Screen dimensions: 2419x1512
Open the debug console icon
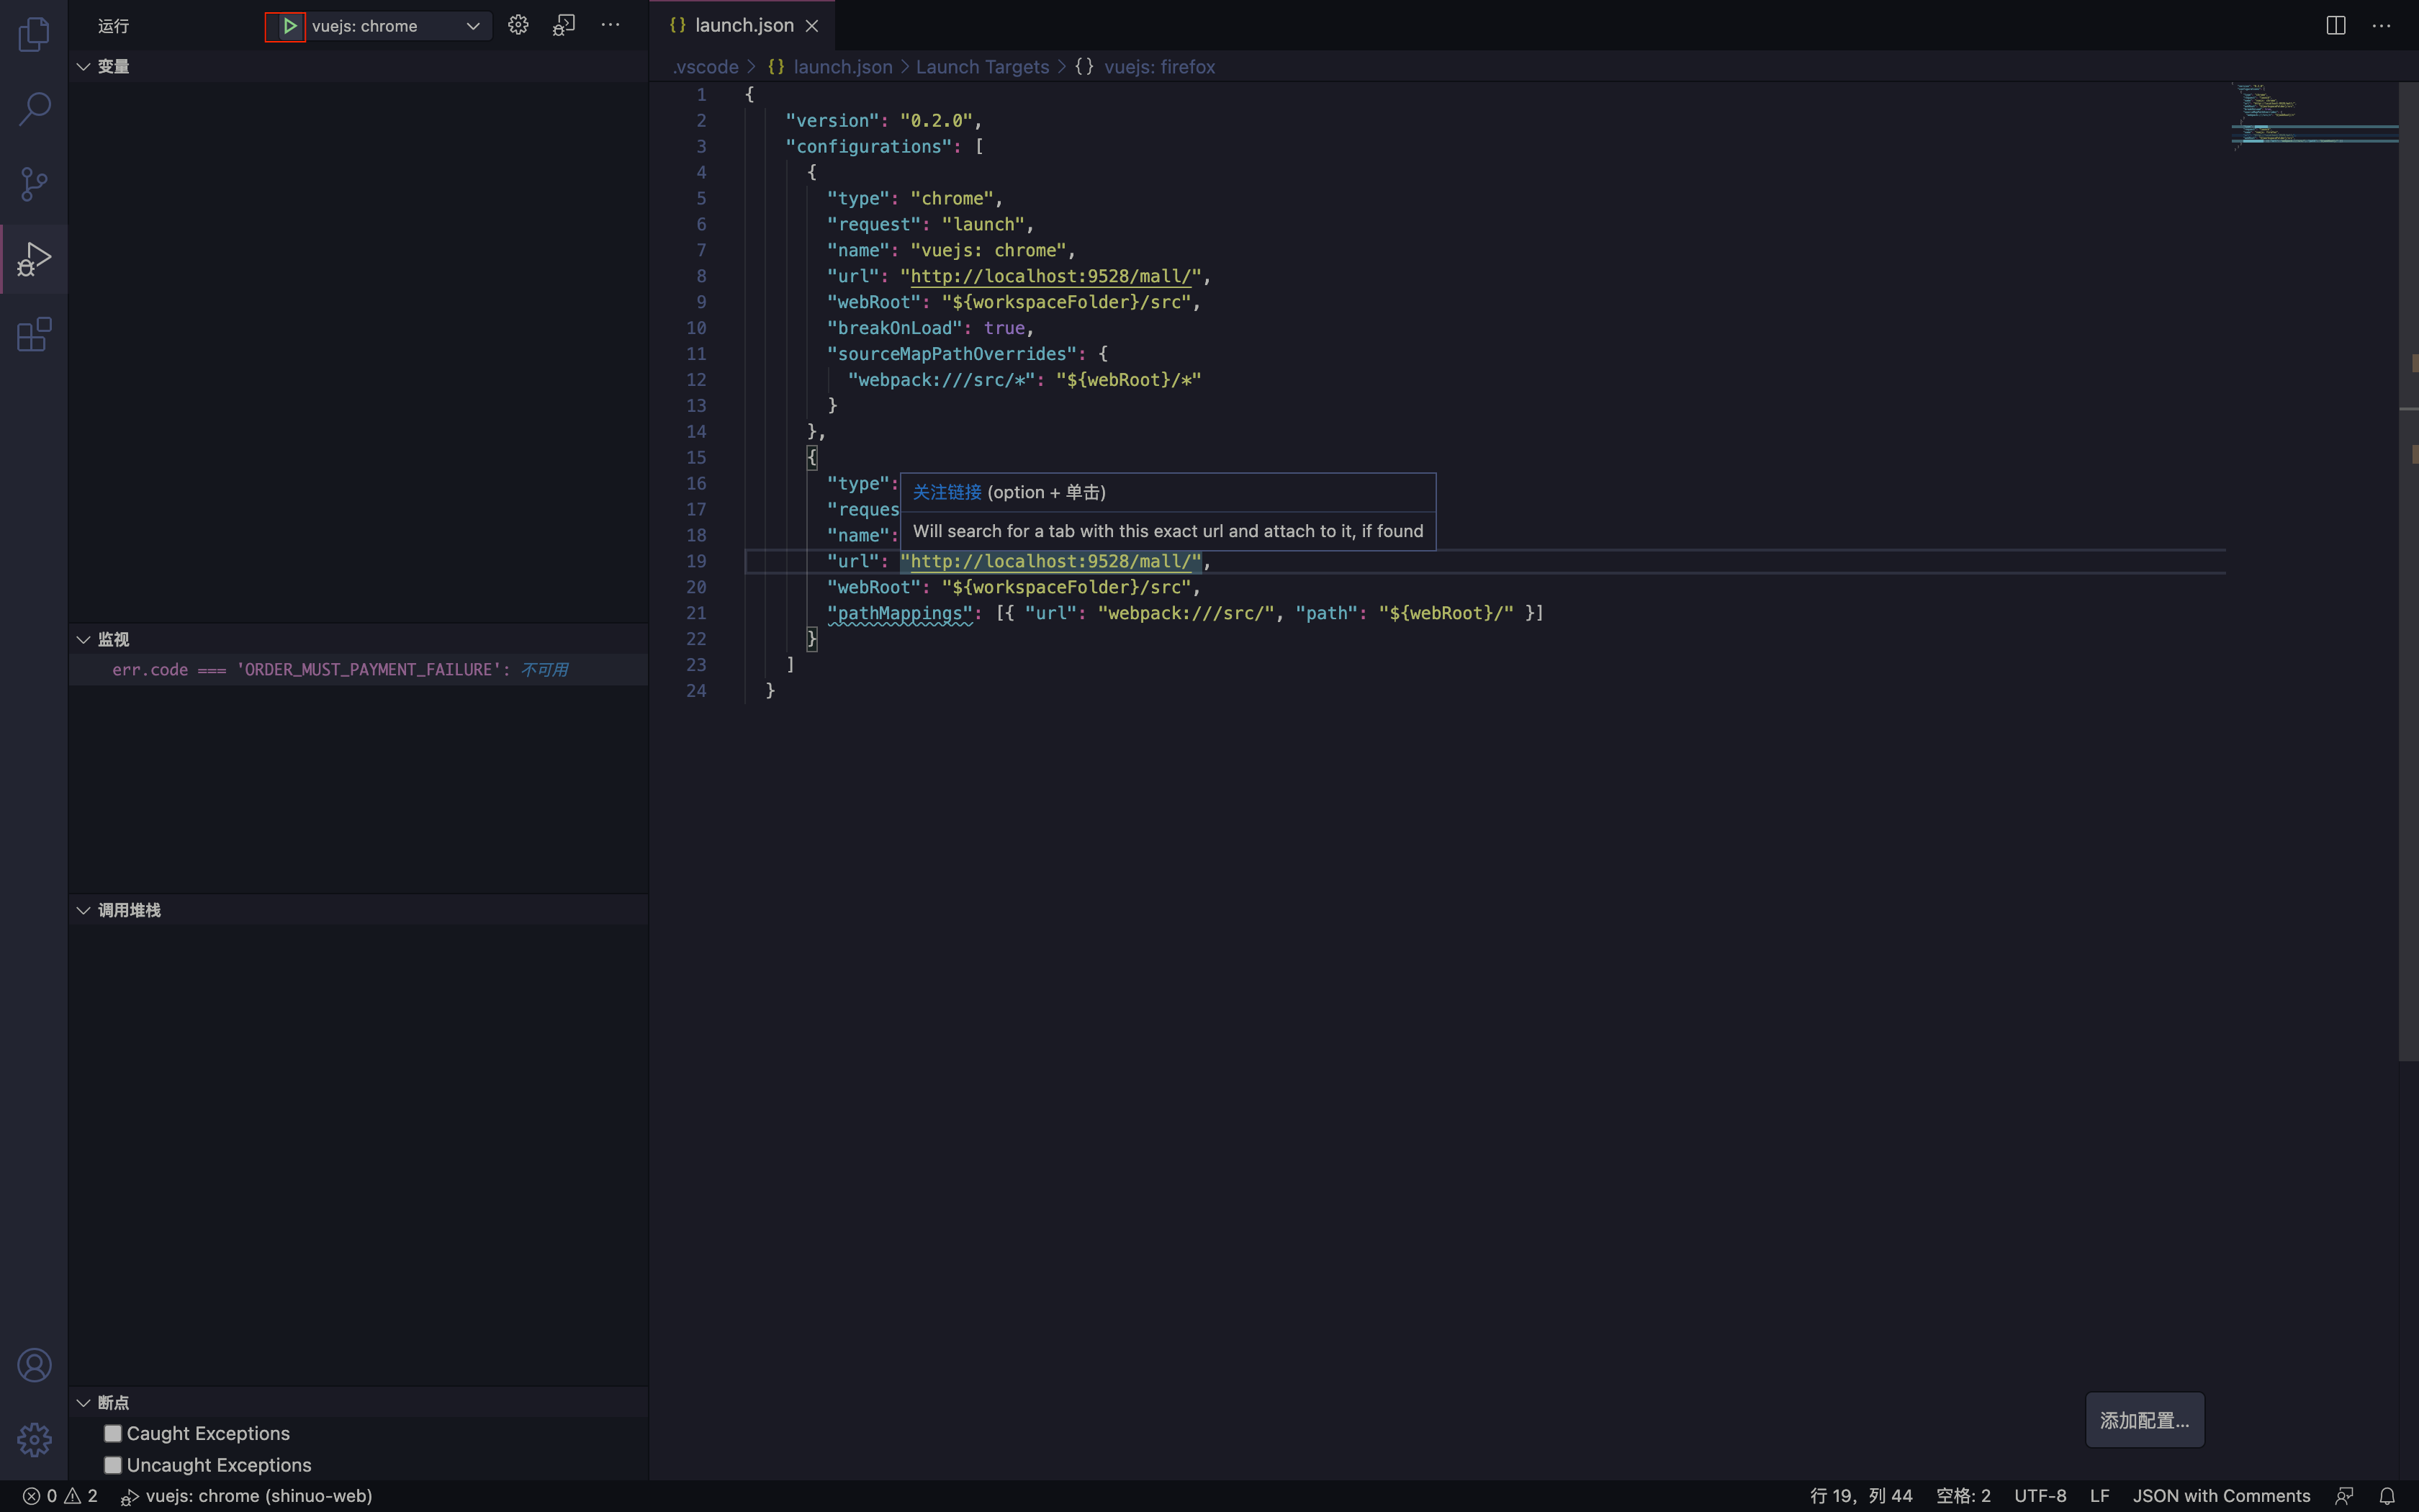(x=564, y=26)
